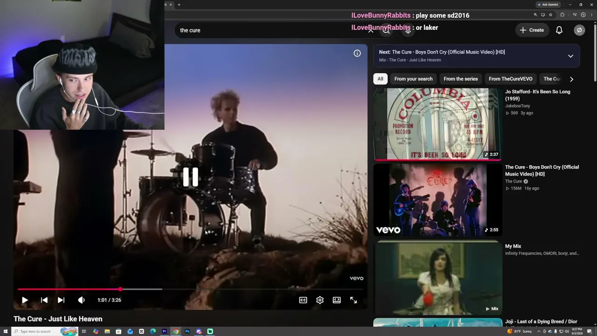Open the taskbar clock showing 8:27 PM
Viewport: 597px width, 336px height.
click(577, 331)
